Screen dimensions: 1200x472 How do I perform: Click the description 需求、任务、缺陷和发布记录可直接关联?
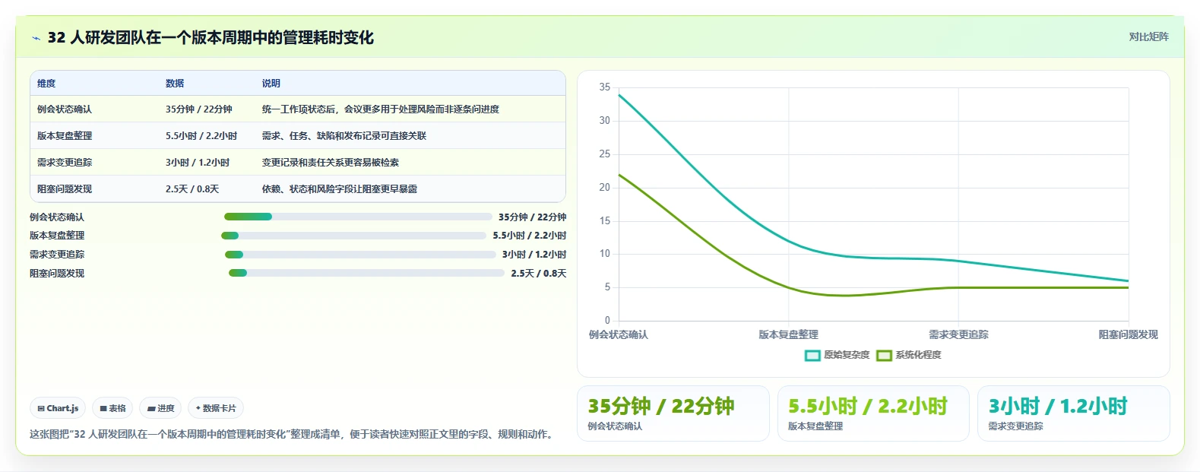click(x=344, y=136)
